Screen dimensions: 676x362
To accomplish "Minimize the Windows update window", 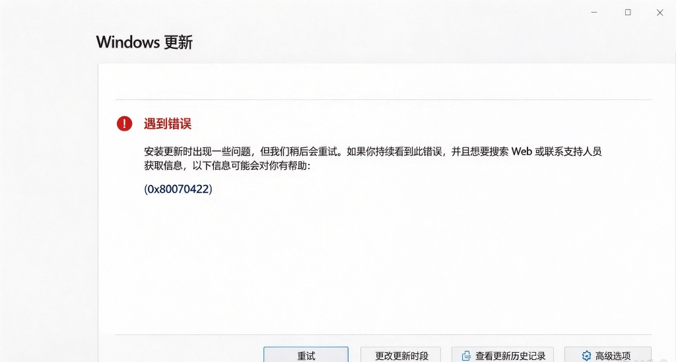I will 594,13.
